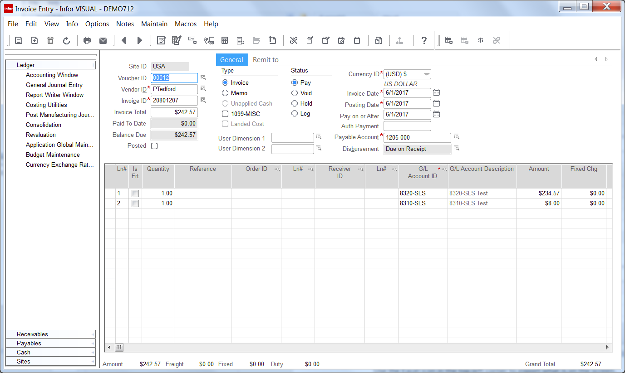
Task: Open the Vendor ID lookup icon
Action: (203, 89)
